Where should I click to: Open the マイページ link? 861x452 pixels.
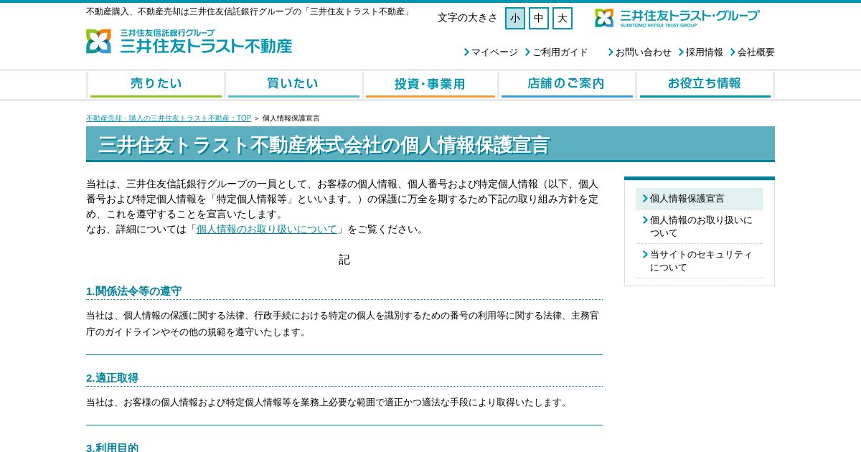click(x=491, y=52)
